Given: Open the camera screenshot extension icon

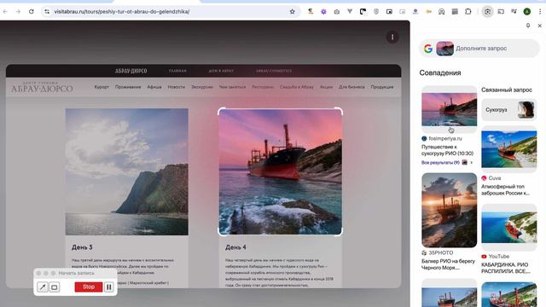Looking at the screenshot, I should [337, 11].
